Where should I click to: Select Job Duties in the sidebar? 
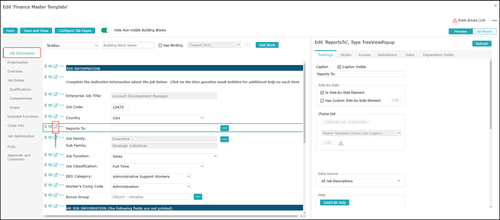pos(16,81)
